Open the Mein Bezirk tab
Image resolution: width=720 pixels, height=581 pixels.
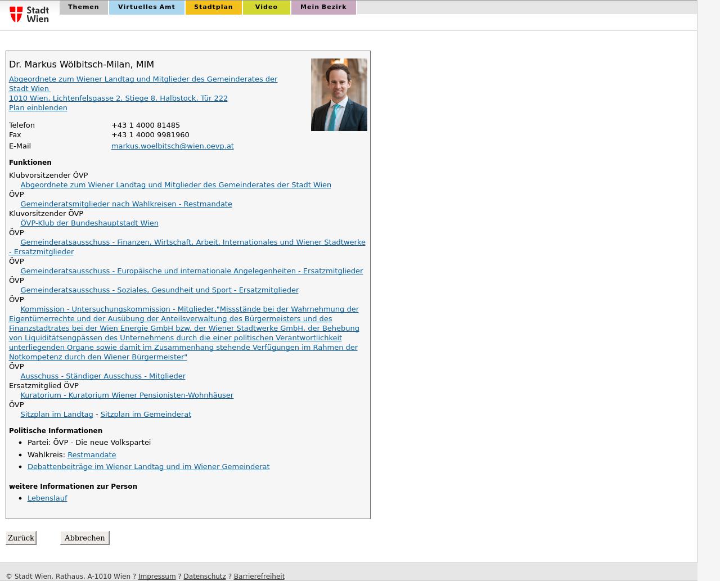point(323,7)
